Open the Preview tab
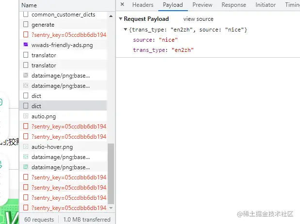 202,5
